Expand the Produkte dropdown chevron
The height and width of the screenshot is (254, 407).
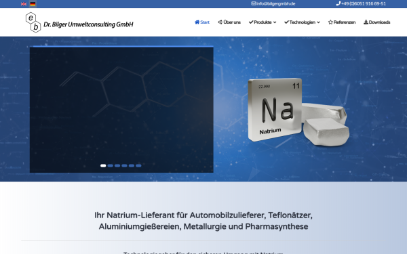tap(275, 22)
